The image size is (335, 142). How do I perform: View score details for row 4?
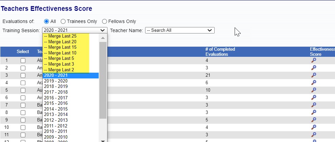tap(314, 82)
